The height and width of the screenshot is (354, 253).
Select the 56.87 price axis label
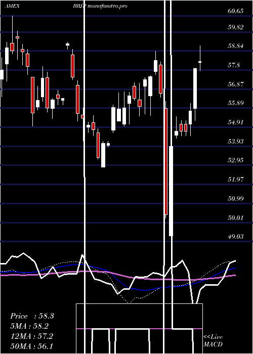236,84
